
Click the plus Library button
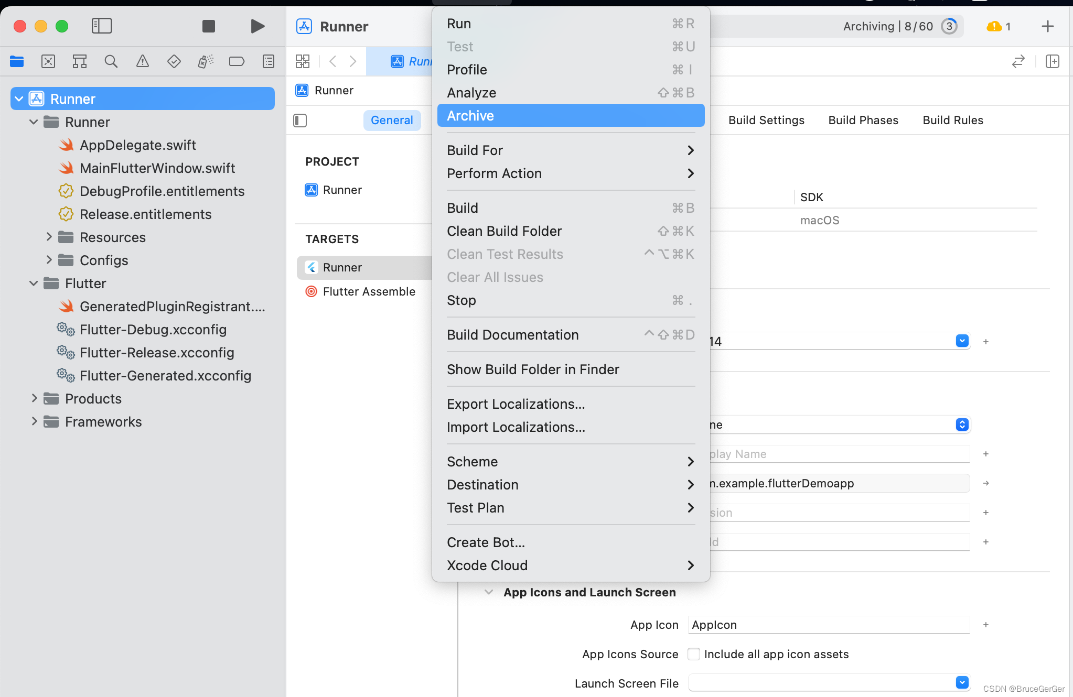point(1047,26)
